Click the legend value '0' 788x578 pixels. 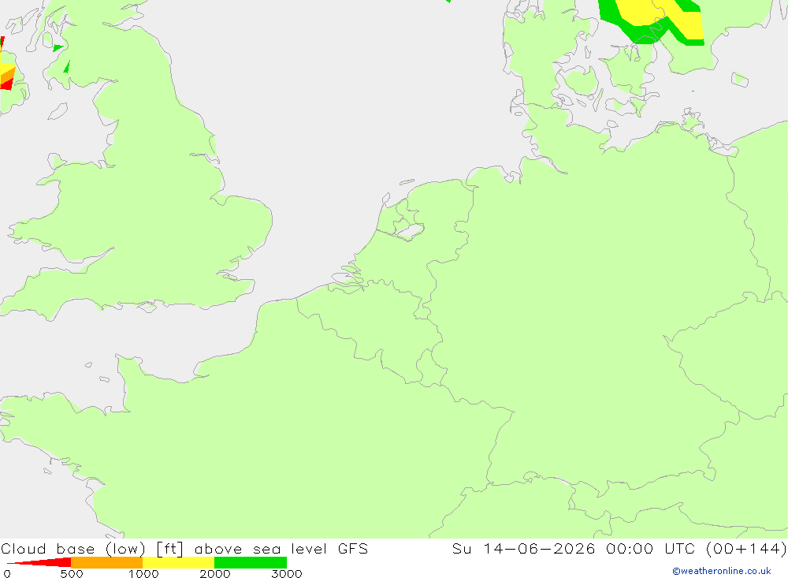pos(7,574)
